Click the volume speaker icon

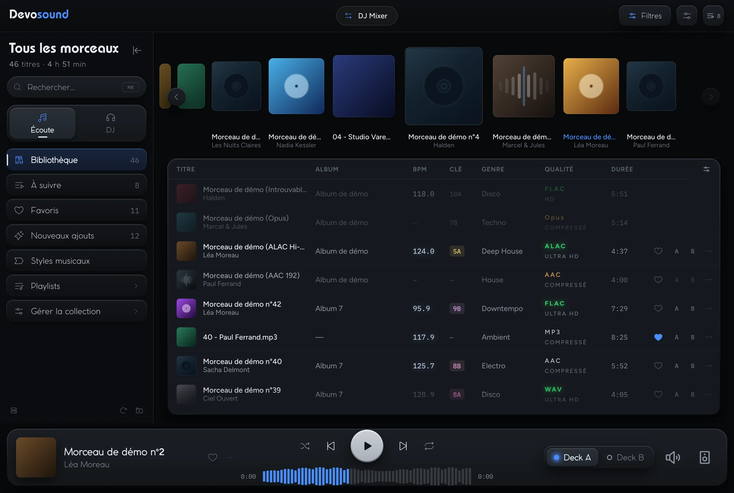pos(673,457)
